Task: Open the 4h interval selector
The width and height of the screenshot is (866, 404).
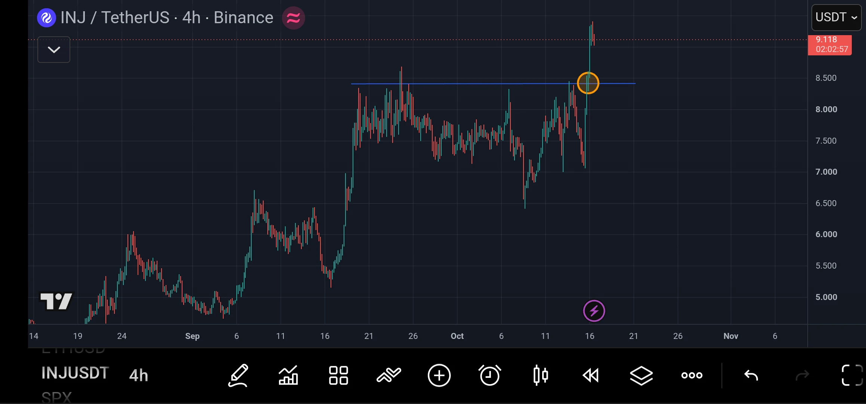Action: pos(139,375)
